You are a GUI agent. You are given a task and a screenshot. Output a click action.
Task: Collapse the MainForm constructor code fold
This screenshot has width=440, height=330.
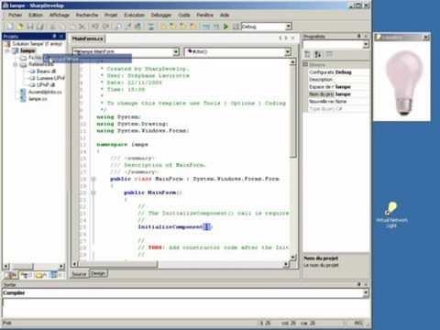pyautogui.click(x=93, y=192)
